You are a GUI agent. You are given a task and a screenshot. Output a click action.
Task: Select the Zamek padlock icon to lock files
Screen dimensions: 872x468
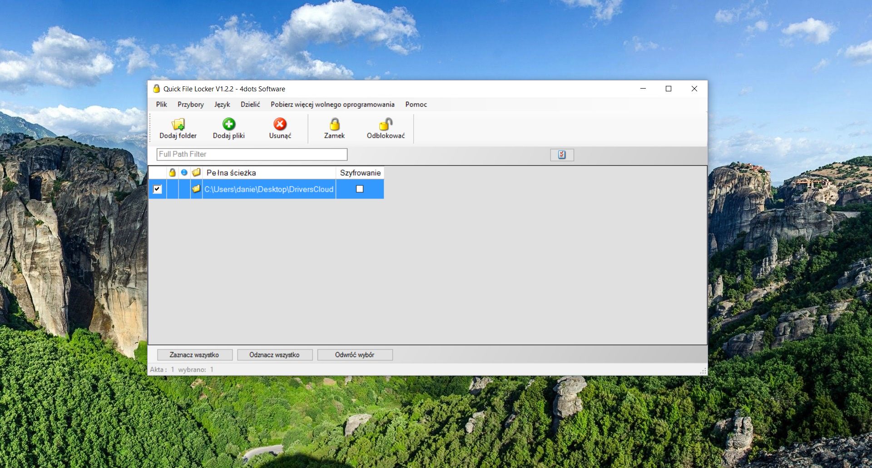[334, 124]
